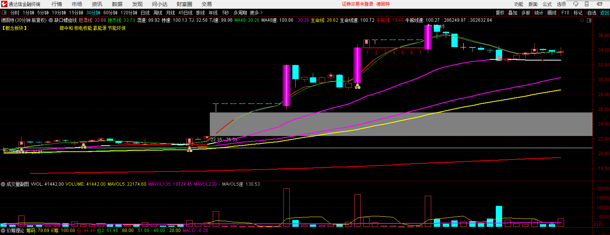Image resolution: width=610 pixels, height=235 pixels.
Task: Switch to 5分钟 period
Action: [43, 13]
